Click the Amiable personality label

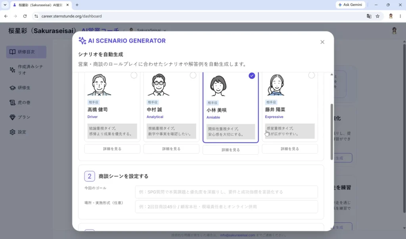point(213,117)
